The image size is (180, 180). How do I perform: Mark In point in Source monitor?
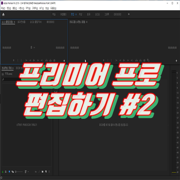point(18,60)
